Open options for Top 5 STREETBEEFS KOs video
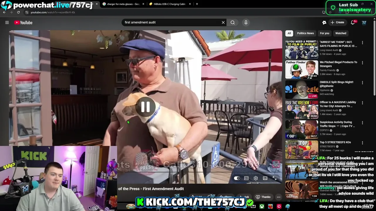Viewport: 376px width, 211px height. tap(362, 143)
